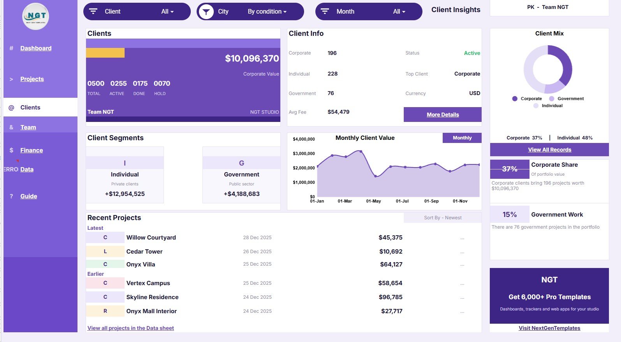Click the PK - Team NGT header
The width and height of the screenshot is (621, 342).
547,7
